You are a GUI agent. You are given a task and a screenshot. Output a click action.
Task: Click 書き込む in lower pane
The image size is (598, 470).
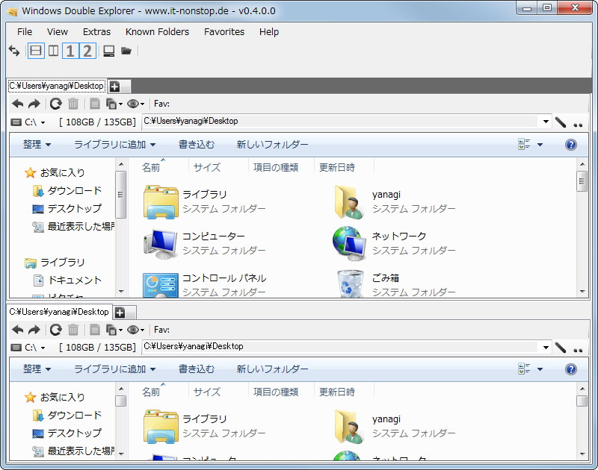pyautogui.click(x=197, y=369)
